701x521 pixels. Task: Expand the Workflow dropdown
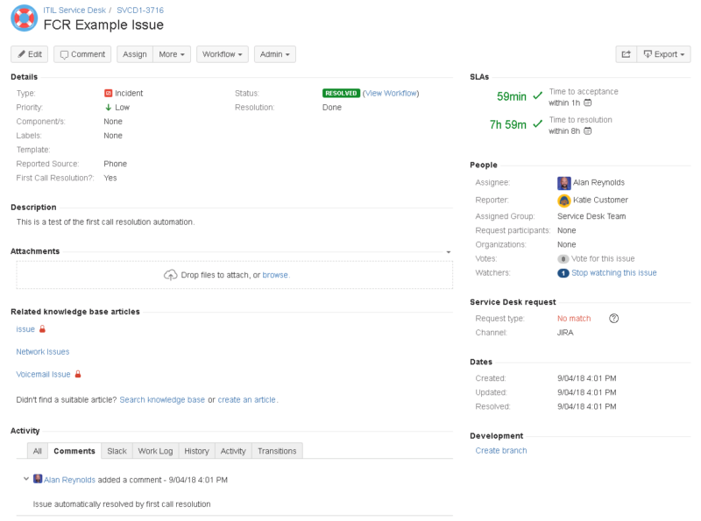coord(223,54)
